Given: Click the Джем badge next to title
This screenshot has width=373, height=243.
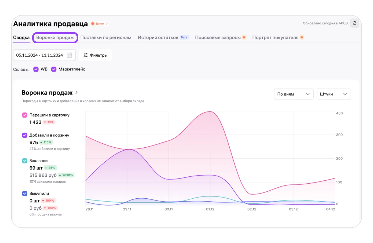Looking at the screenshot, I should tap(100, 24).
